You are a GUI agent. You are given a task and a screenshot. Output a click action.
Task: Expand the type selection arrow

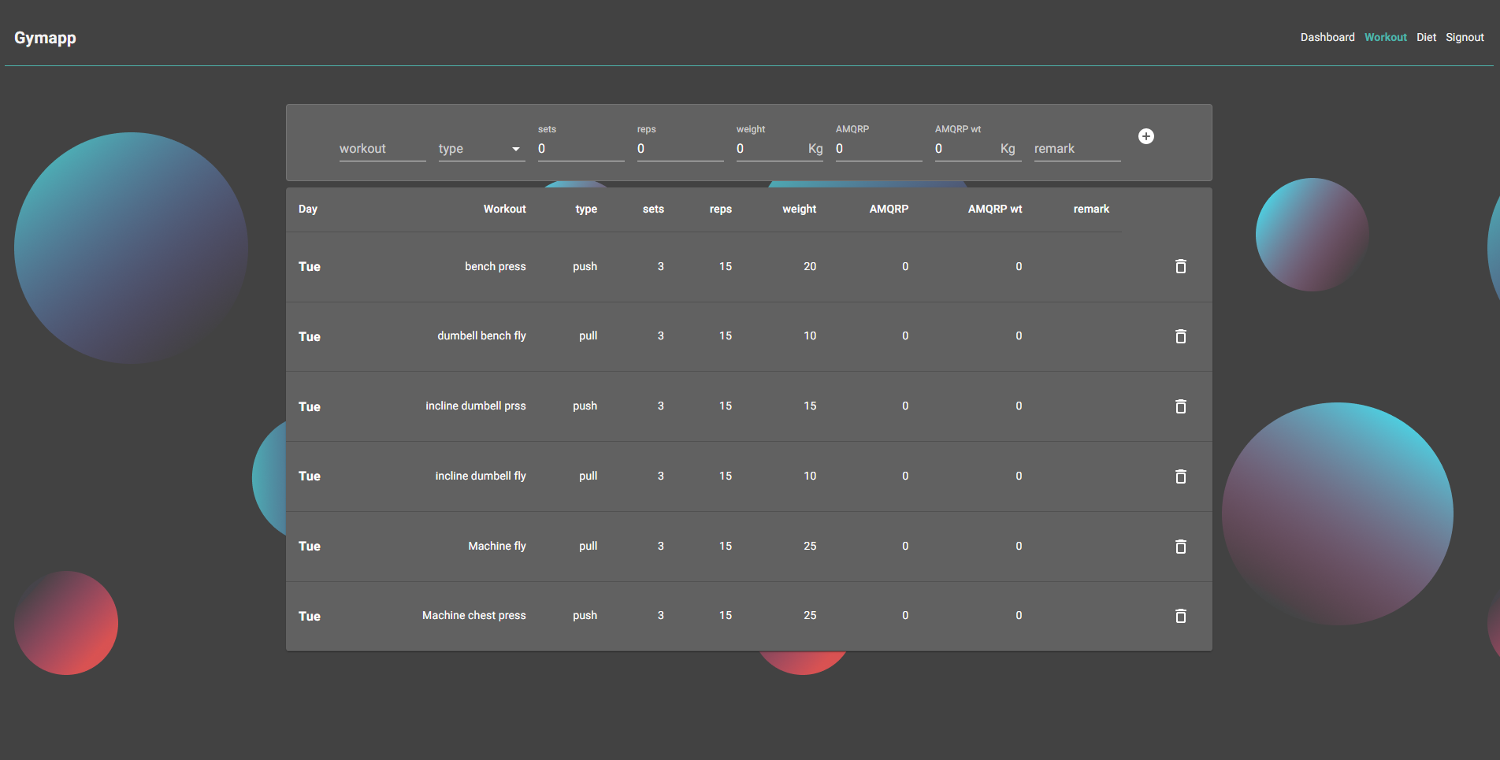pos(517,149)
